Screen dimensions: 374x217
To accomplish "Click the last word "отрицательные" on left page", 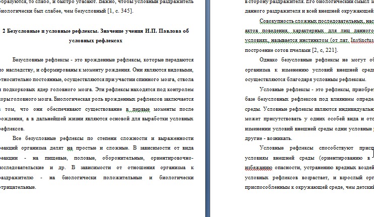I will coord(18,186).
